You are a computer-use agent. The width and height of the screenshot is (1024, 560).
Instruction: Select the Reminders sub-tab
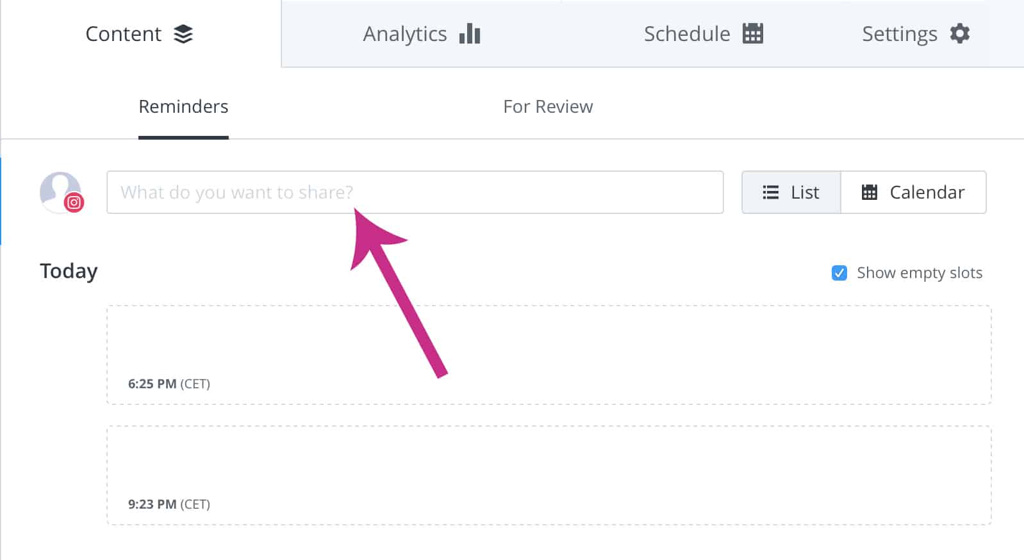(x=183, y=106)
